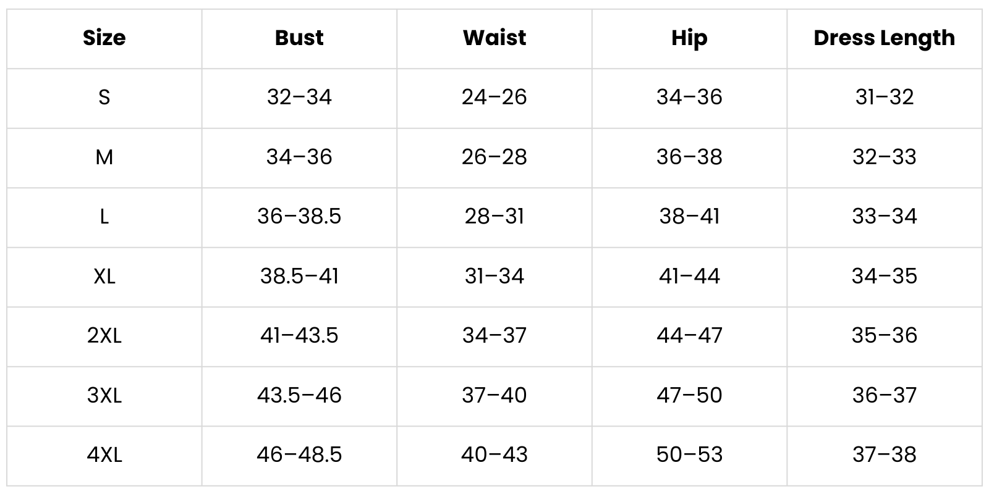Select the Bust column header
Viewport: 989px width, 494px height.
coord(299,38)
